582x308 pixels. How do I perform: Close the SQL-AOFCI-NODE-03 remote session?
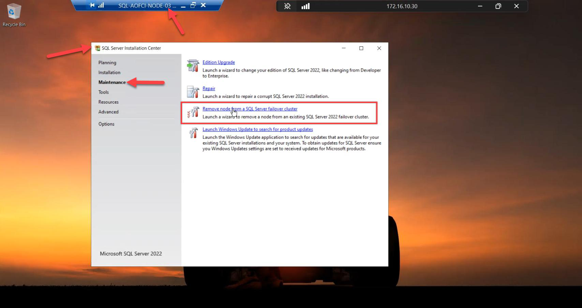[203, 5]
